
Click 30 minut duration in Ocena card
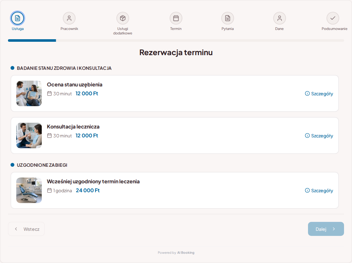point(62,94)
